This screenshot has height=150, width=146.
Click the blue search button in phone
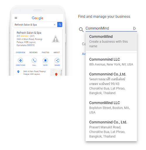pos(60,25)
